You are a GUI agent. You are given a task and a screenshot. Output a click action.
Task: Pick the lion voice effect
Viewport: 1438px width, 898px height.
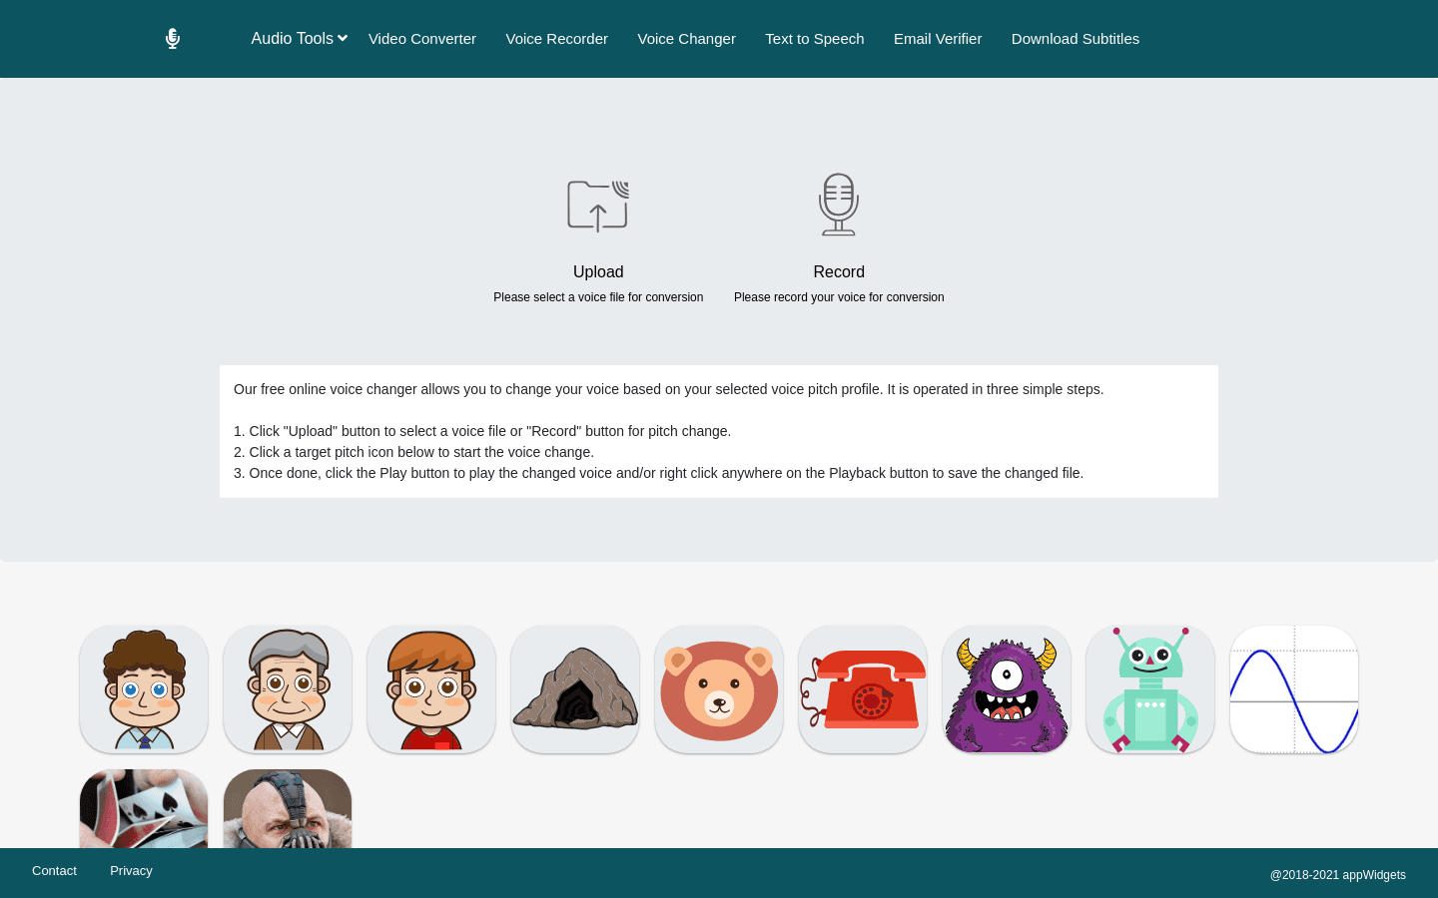[719, 689]
